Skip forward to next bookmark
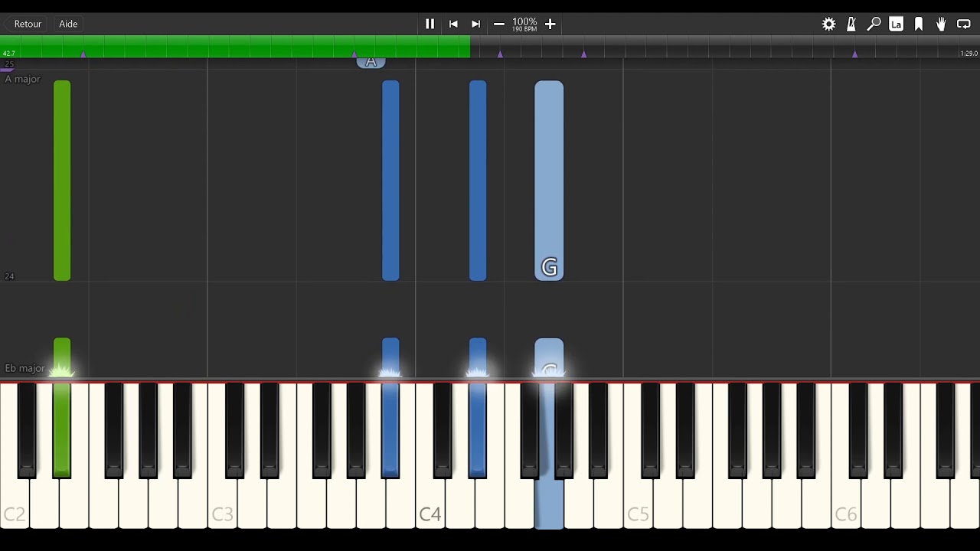This screenshot has width=980, height=551. coord(475,24)
